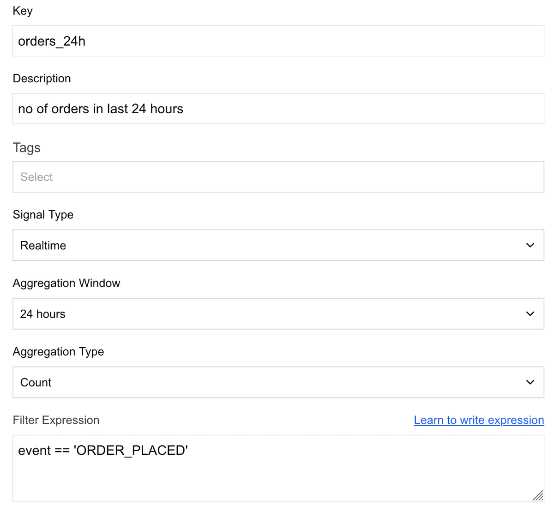Click the Key label above the field
The image size is (554, 508).
[x=22, y=10]
